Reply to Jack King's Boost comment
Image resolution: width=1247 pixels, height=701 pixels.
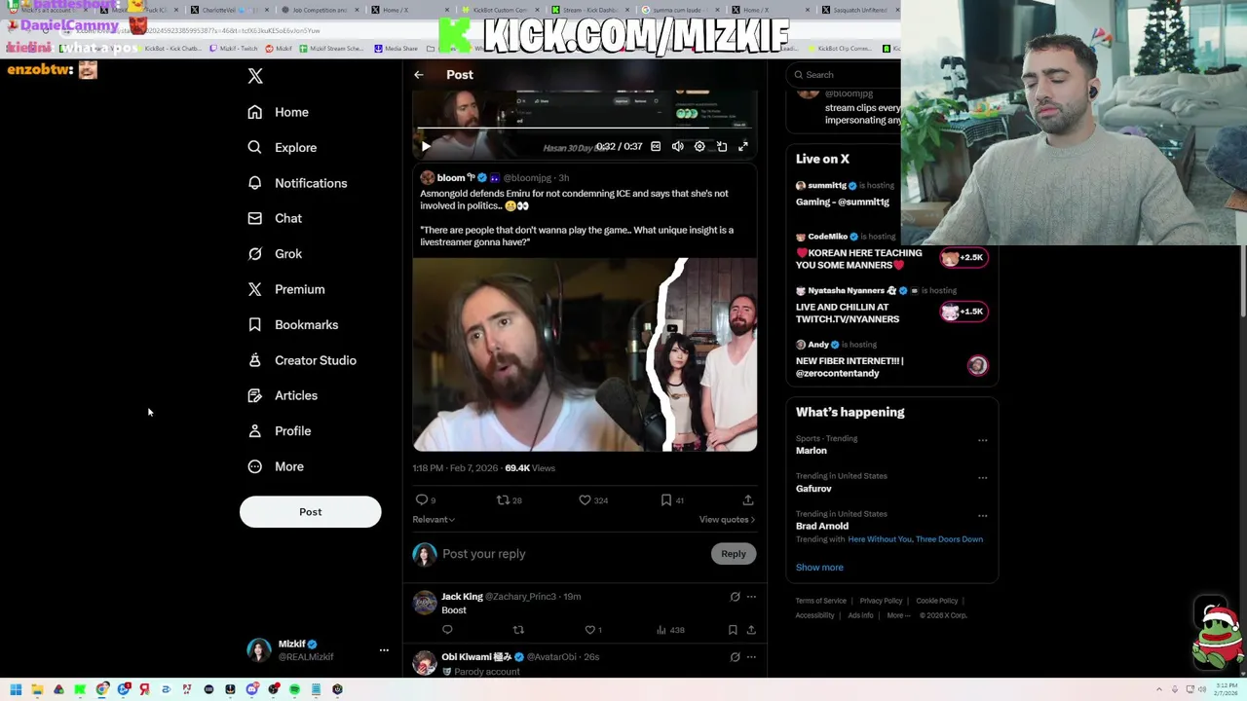coord(447,630)
